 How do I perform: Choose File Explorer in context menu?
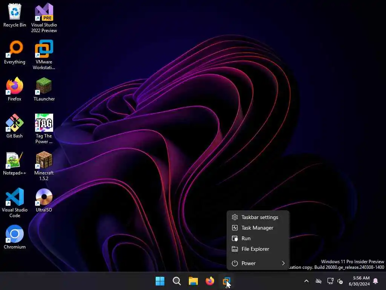[258, 249]
